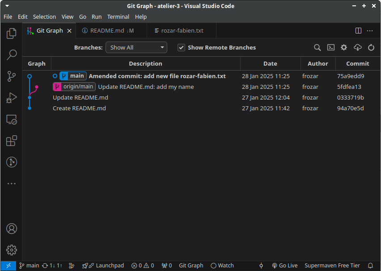The height and width of the screenshot is (271, 381).
Task: Open the Run menu
Action: coord(97,17)
